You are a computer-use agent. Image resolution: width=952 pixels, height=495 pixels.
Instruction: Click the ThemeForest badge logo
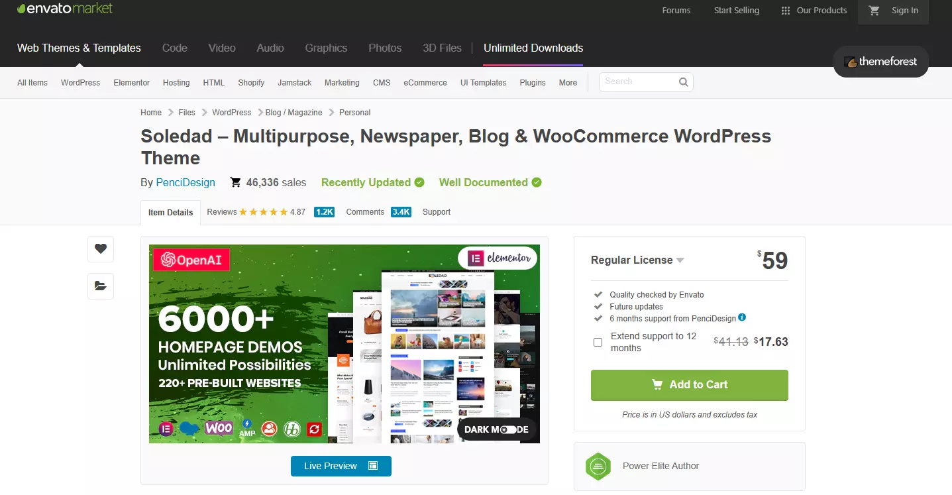pyautogui.click(x=880, y=62)
